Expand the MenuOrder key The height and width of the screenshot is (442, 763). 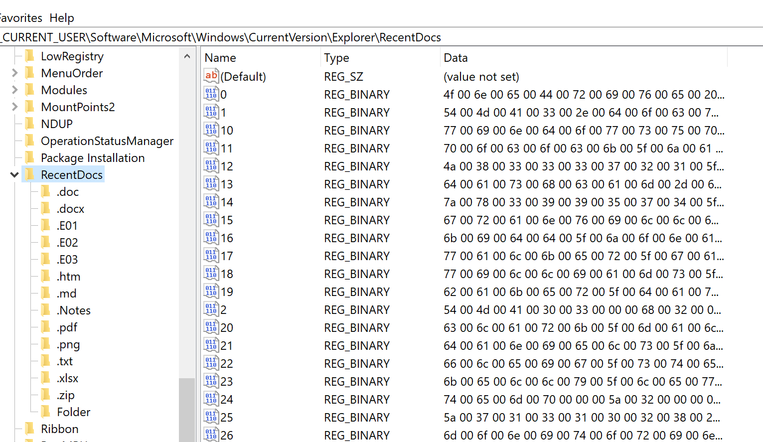tap(14, 73)
